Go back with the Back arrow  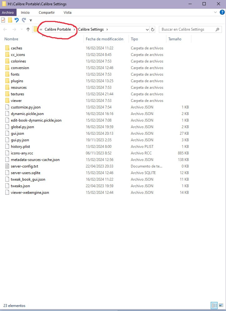[5, 30]
